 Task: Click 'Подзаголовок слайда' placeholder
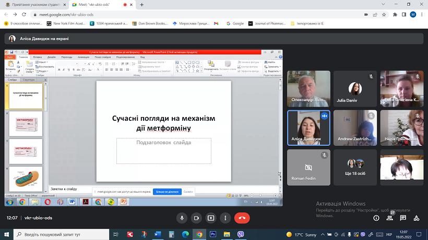click(x=163, y=151)
